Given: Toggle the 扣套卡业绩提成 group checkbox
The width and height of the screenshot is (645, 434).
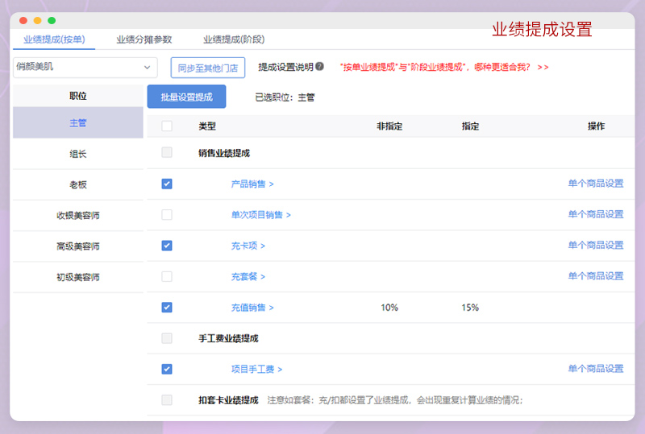Looking at the screenshot, I should tap(167, 400).
